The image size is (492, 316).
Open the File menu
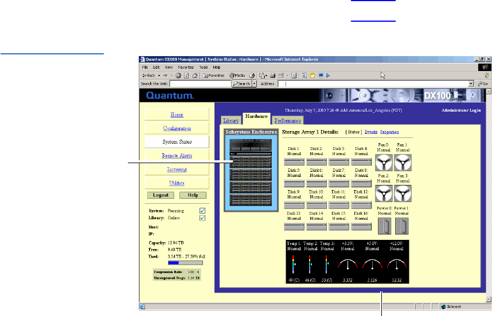pos(145,68)
